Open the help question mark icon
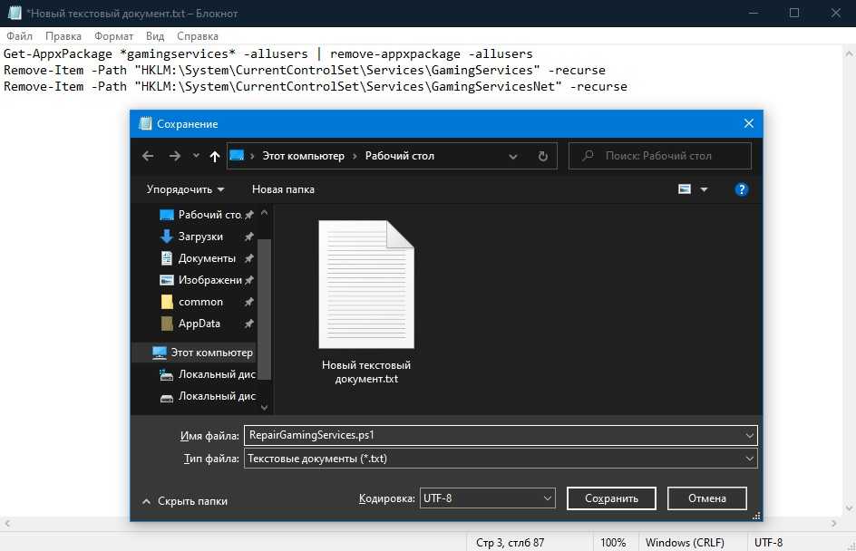856x551 pixels. pos(741,189)
